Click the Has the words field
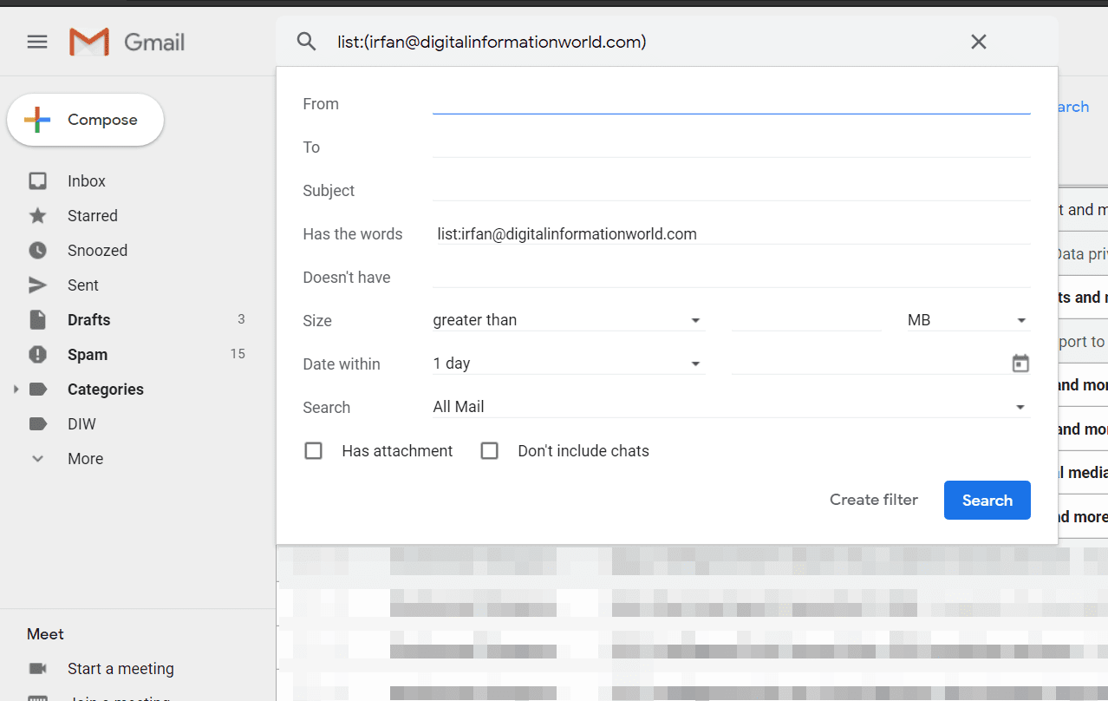Screen dimensions: 1108x701 [x=731, y=233]
